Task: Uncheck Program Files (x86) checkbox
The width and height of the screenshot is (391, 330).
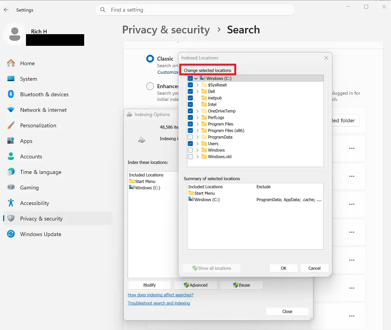Action: [x=190, y=130]
